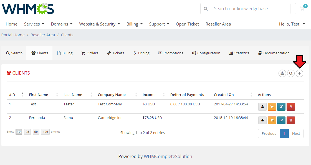Show 10 entries per page

19,132
